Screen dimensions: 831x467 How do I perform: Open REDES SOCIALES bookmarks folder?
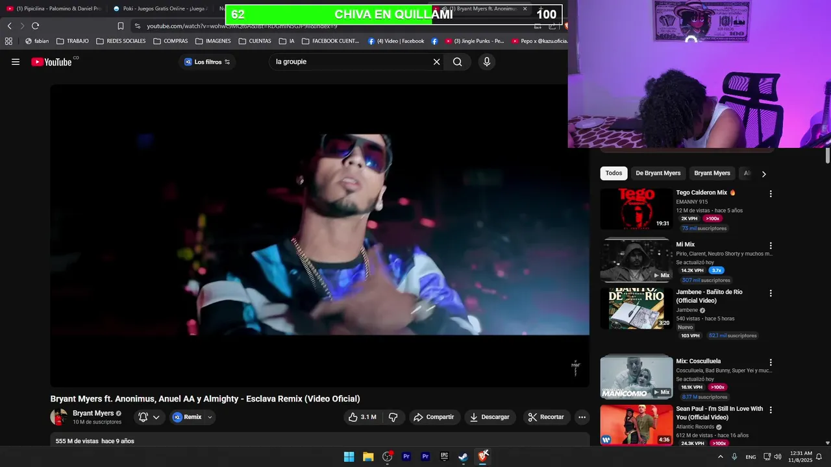[121, 41]
